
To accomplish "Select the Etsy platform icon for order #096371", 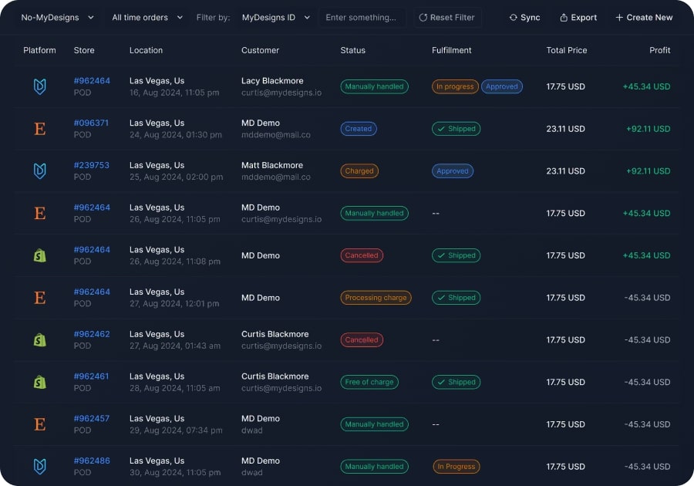I will (x=39, y=129).
